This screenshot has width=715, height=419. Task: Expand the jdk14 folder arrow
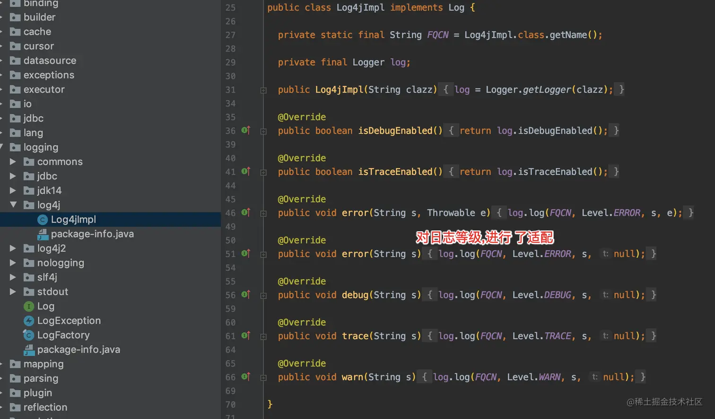(13, 191)
